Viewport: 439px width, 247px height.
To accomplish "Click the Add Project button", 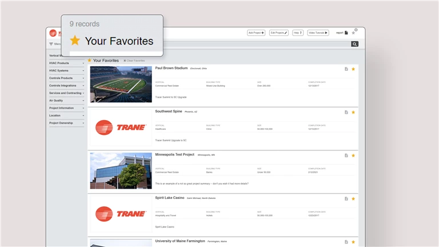I will coord(256,33).
